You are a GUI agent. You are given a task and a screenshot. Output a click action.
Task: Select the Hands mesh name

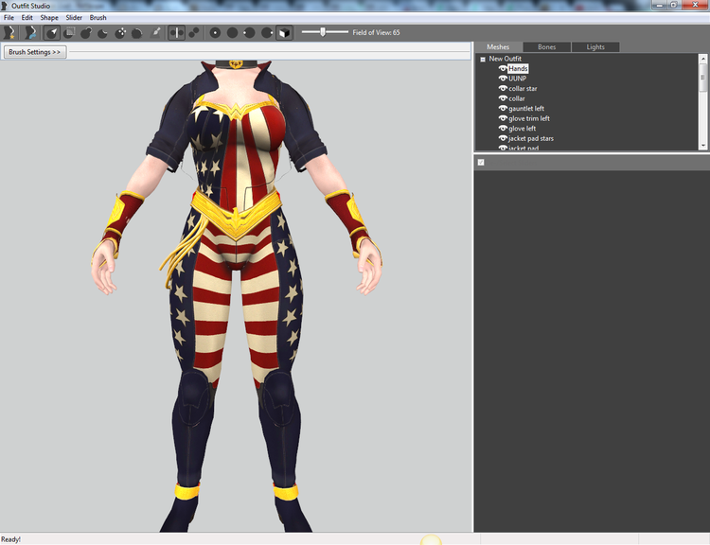coord(518,68)
